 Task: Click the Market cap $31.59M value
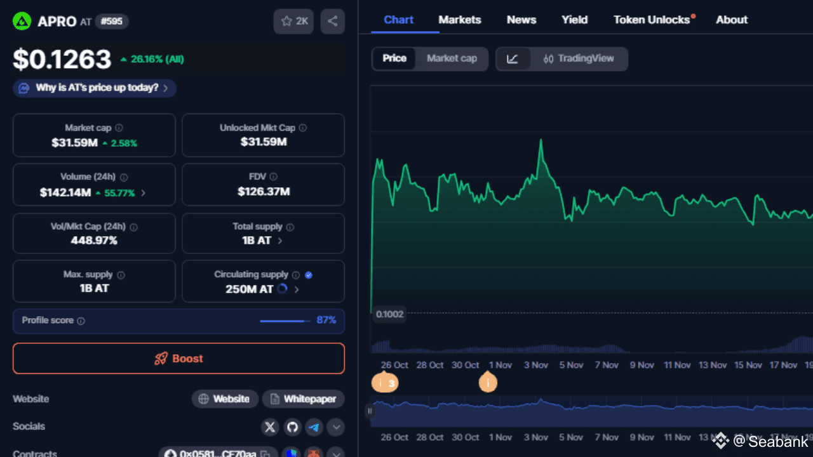pos(75,143)
